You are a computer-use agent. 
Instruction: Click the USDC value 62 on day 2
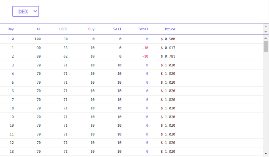[66, 56]
